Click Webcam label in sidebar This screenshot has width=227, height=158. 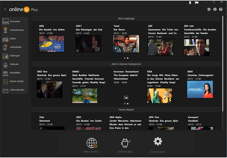point(14,64)
